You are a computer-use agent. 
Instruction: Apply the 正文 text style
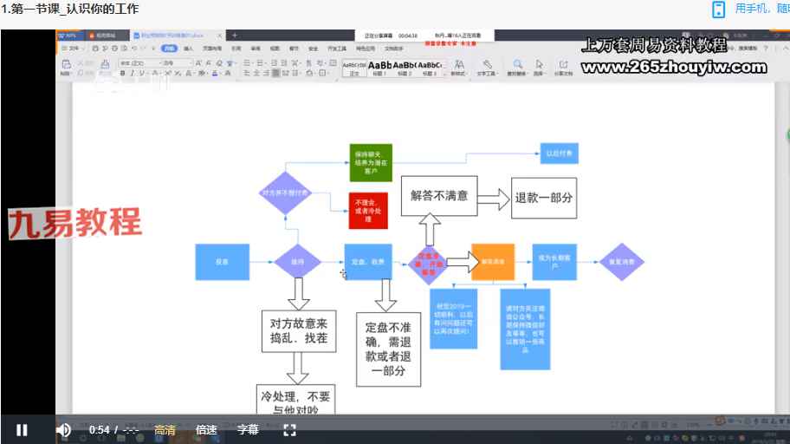click(354, 69)
